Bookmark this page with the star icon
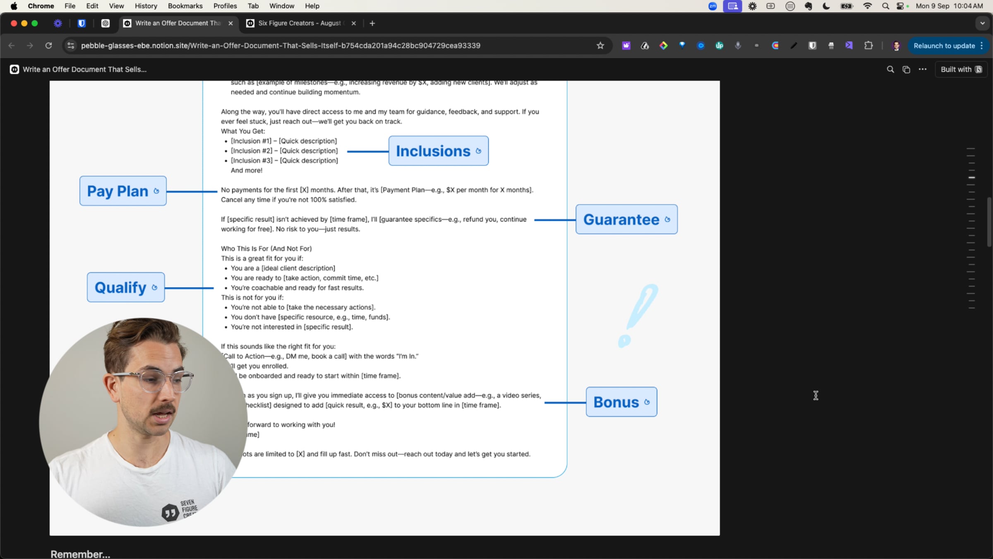This screenshot has width=993, height=559. coord(600,46)
